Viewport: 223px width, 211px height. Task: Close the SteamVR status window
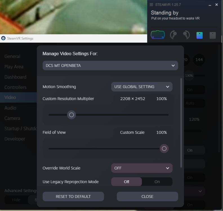[x=217, y=5]
